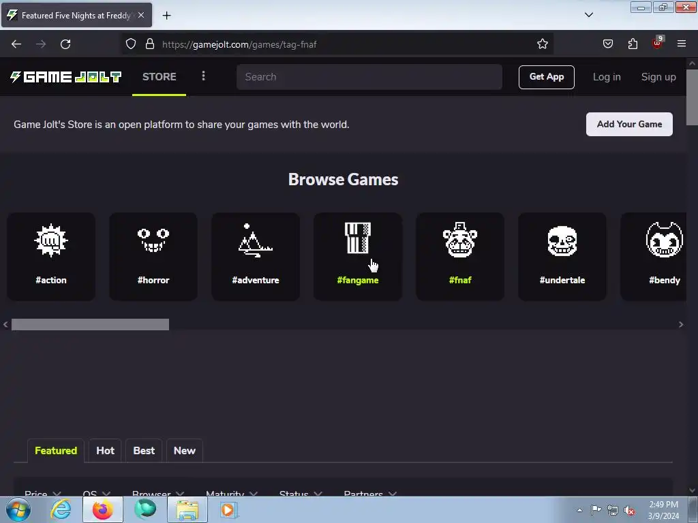Open the uBlock Origin extension icon
Screen dimensions: 698x523
click(658, 43)
